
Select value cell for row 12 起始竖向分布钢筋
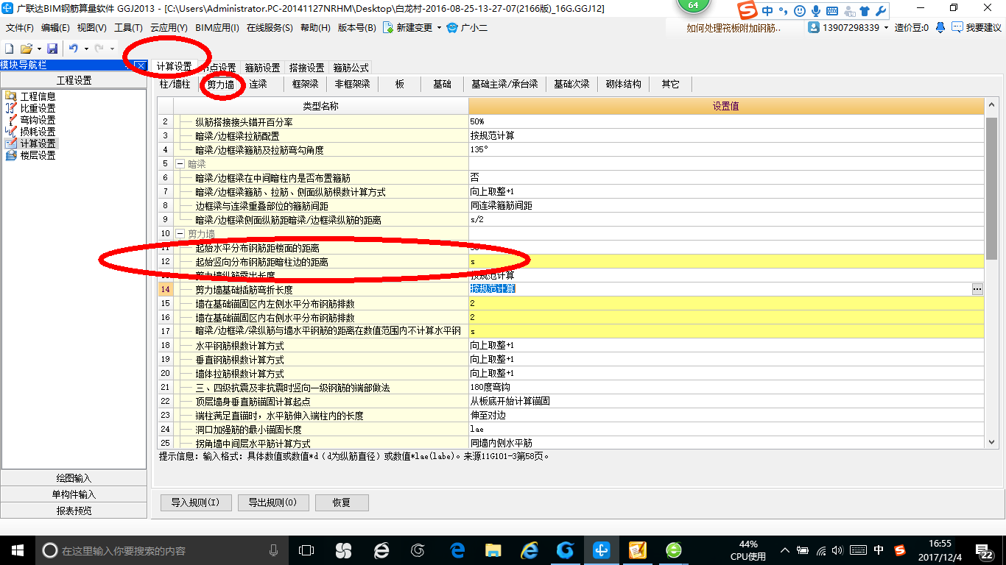point(726,261)
